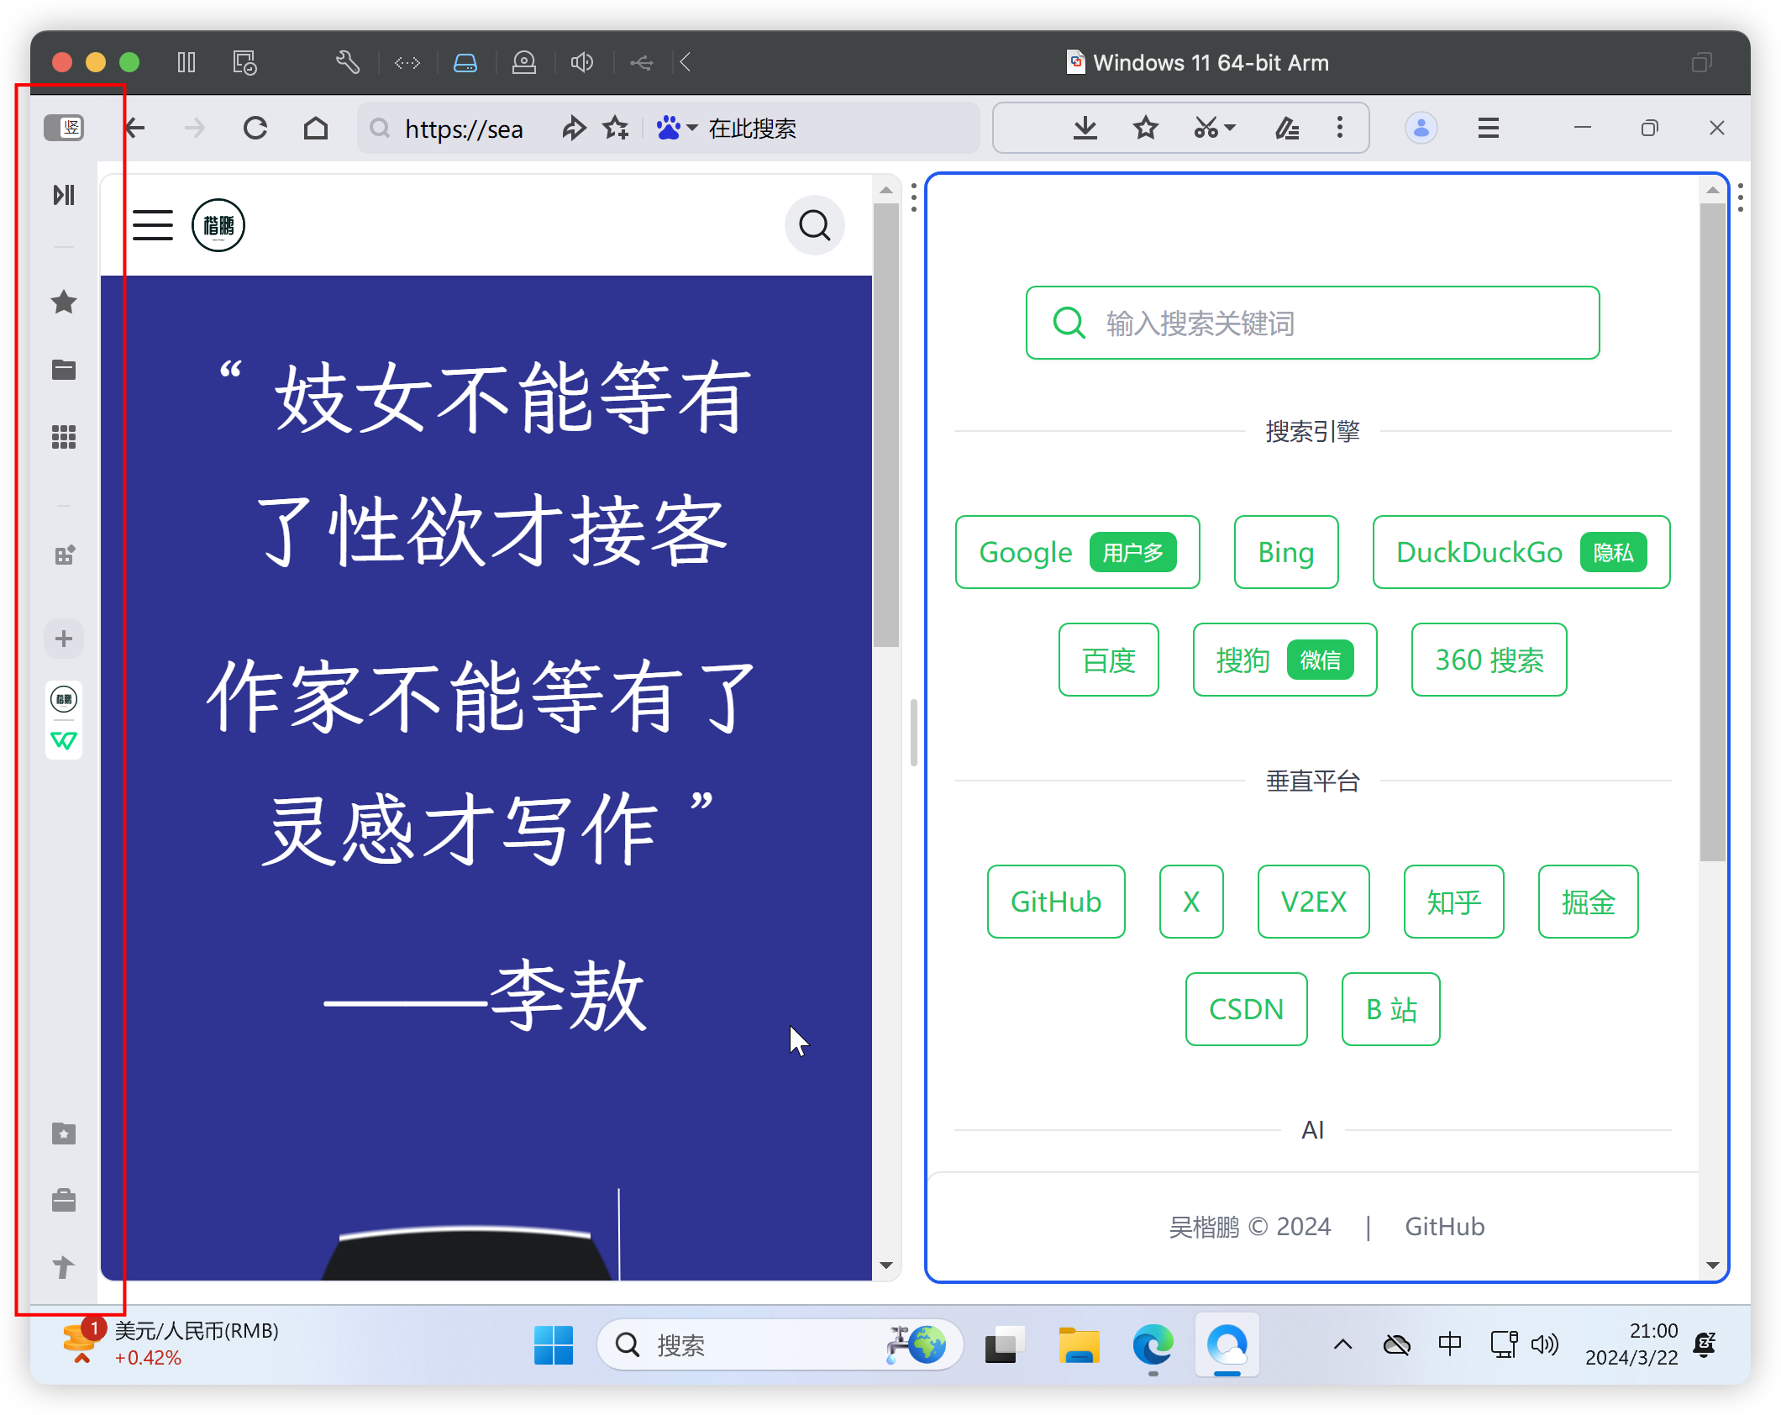Click the right pane scrollbar thumb

(1712, 533)
